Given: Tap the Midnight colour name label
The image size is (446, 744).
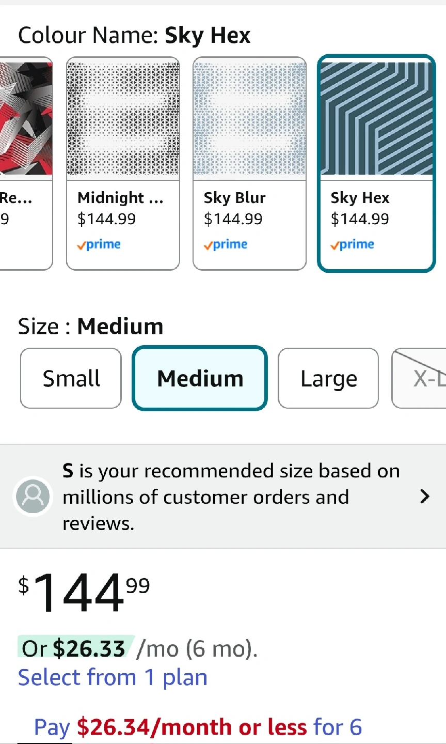Looking at the screenshot, I should (x=120, y=198).
